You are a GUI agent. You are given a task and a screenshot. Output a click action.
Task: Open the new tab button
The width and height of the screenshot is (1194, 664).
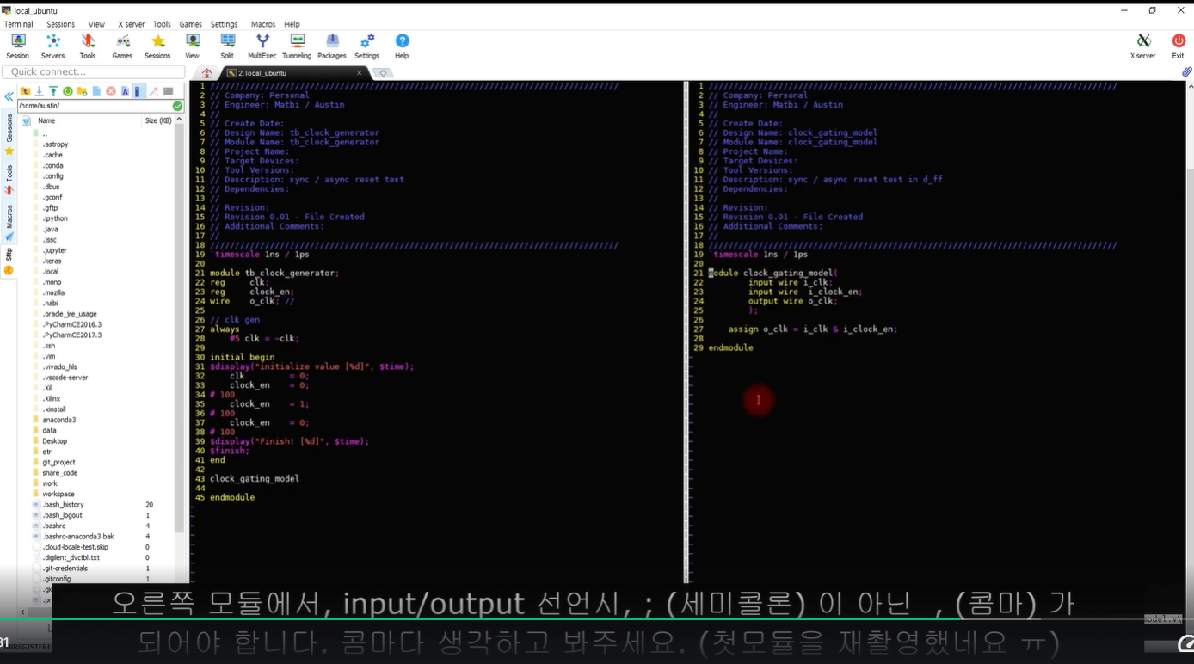(x=383, y=73)
